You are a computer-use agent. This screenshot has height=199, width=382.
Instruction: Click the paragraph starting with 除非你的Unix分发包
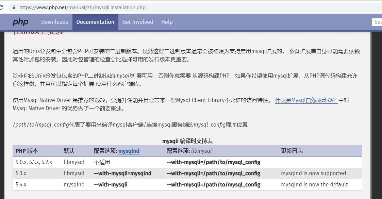(185, 80)
